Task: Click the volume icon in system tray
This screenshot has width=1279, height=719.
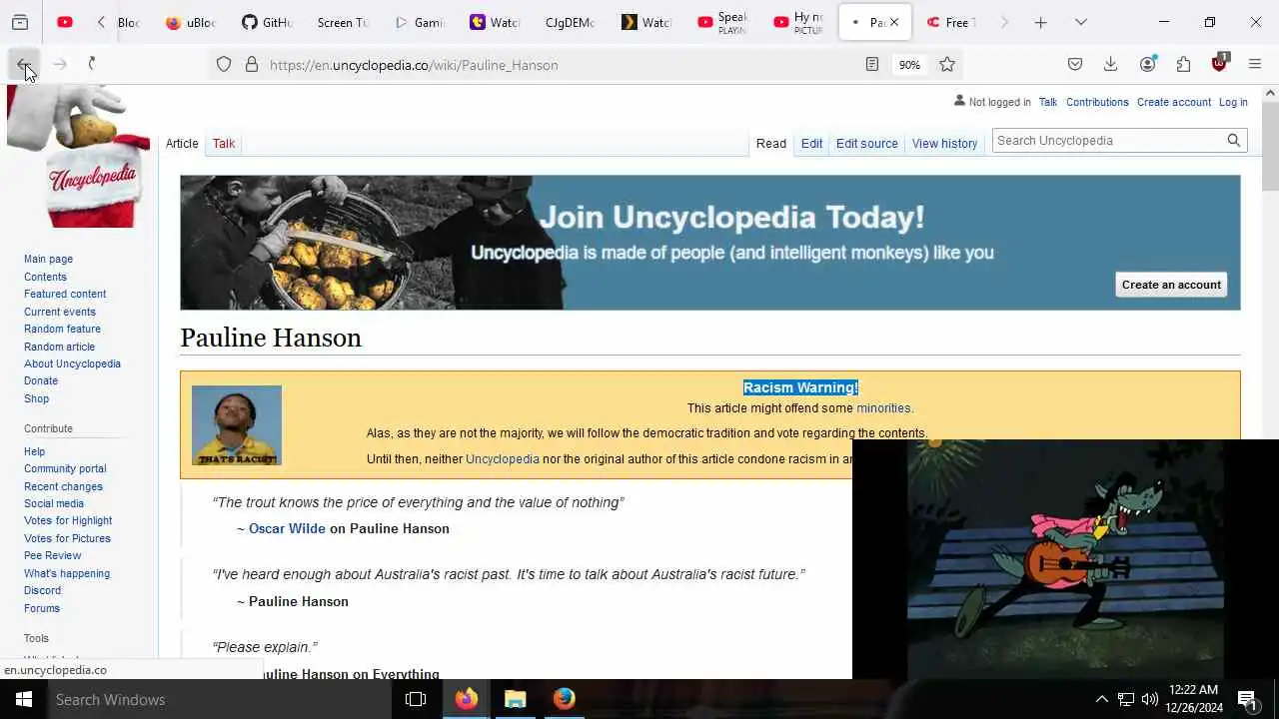Action: (x=1150, y=699)
